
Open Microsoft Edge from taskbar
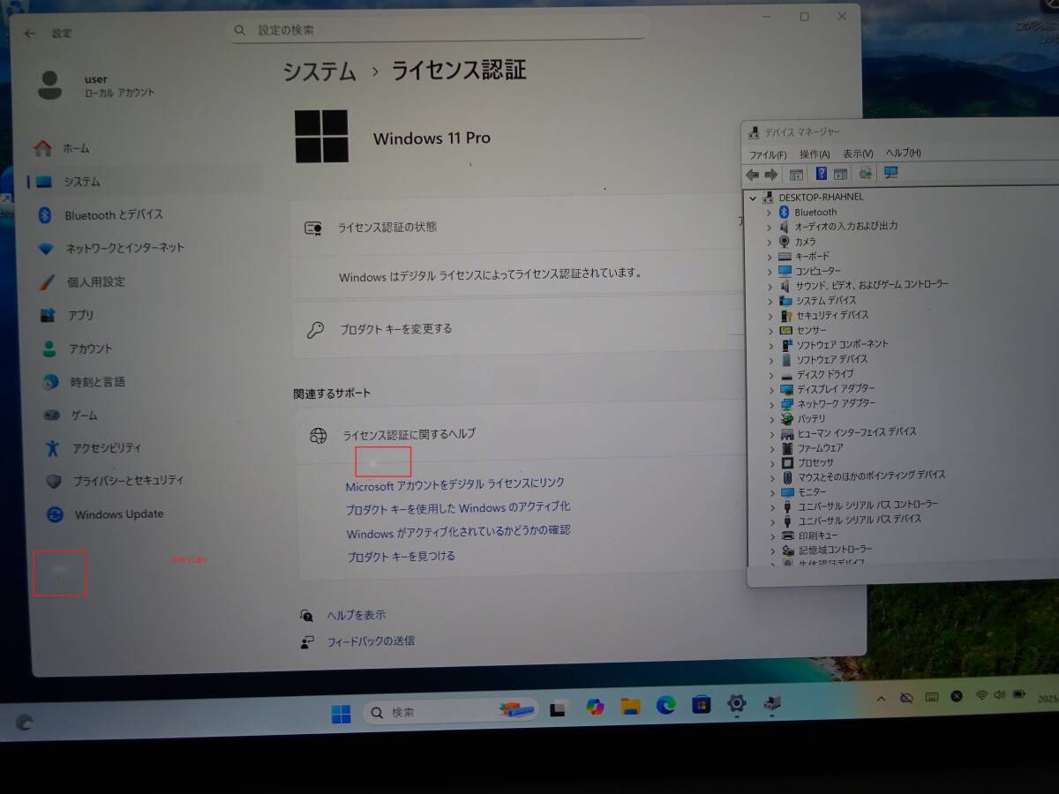coord(665,705)
